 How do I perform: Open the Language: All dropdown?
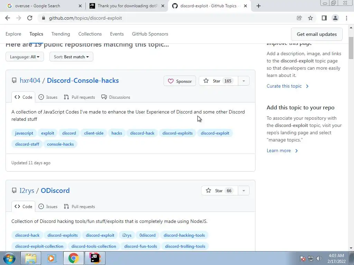(25, 57)
